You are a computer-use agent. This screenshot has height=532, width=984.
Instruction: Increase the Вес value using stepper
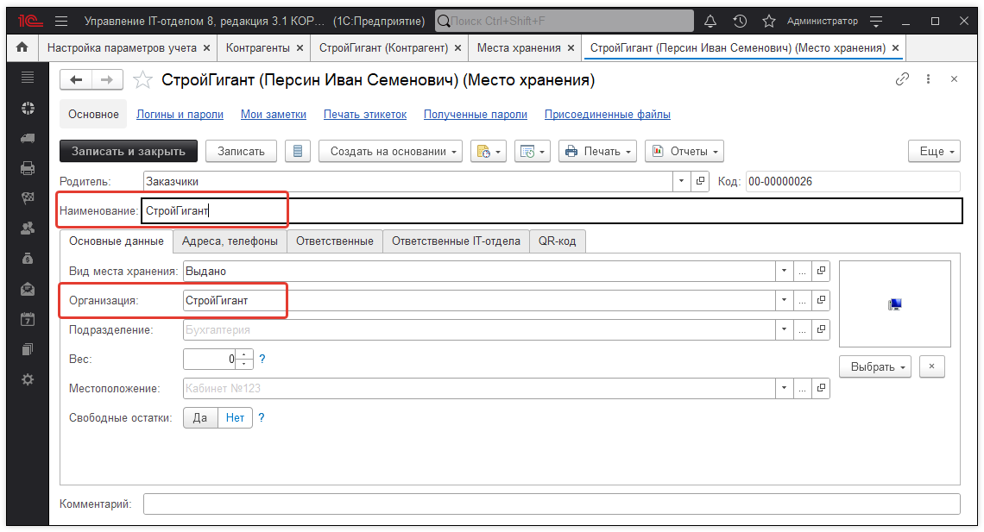(x=245, y=354)
